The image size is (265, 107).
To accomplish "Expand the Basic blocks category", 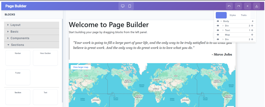I will 32,32.
